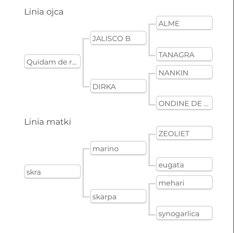The width and height of the screenshot is (234, 233).
Task: Select the synogarlica pedigree field
Action: (x=184, y=213)
